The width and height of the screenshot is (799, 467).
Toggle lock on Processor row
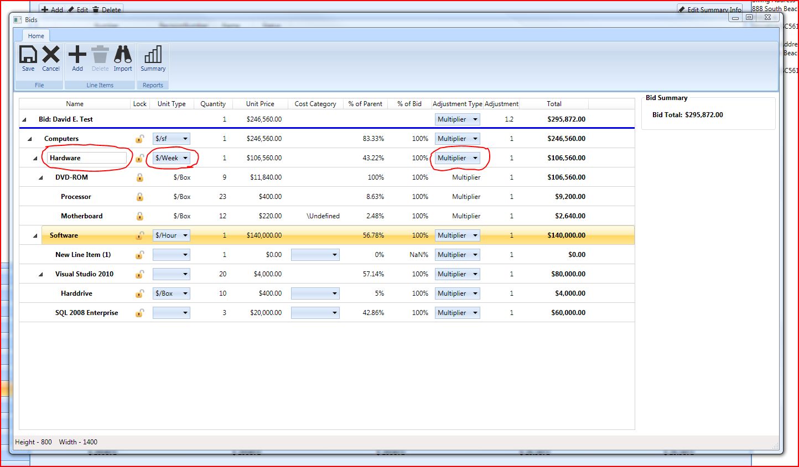point(140,197)
